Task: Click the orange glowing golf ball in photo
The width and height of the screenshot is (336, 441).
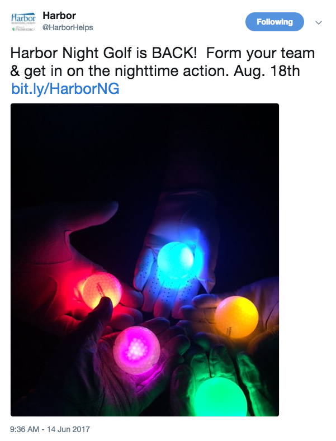Action: tap(236, 317)
